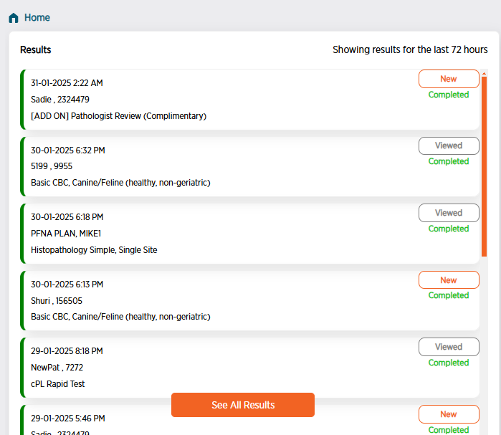
Task: Click the orange results scrollbar thumb
Action: point(484,166)
